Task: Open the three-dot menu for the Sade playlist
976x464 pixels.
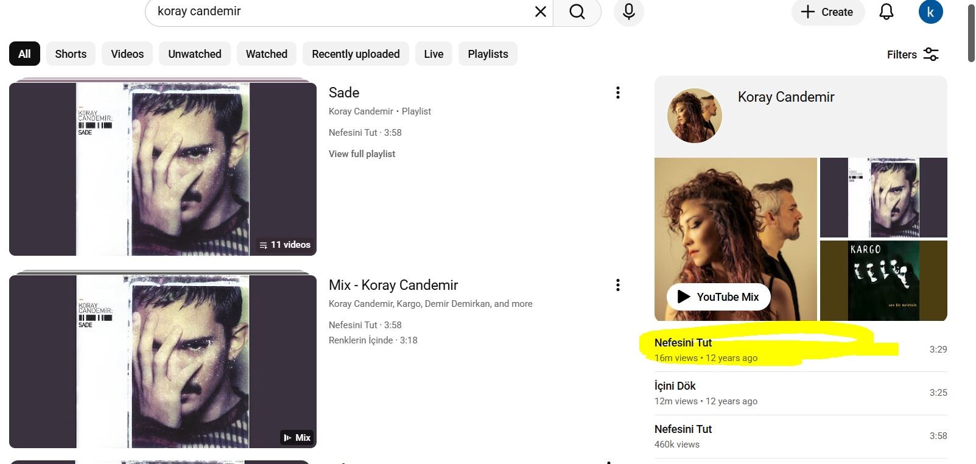Action: tap(617, 93)
